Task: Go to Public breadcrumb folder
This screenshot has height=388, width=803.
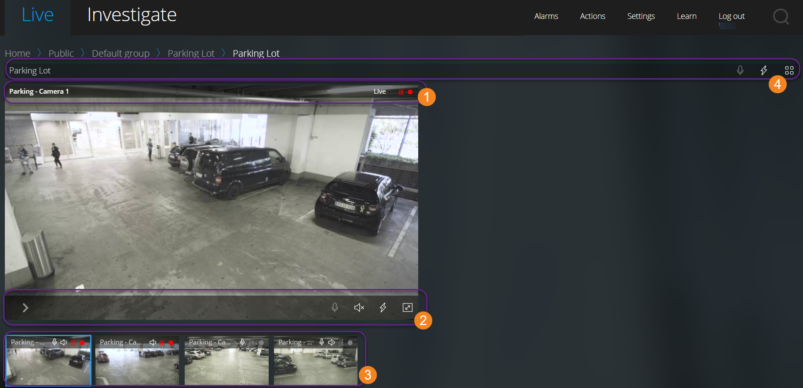Action: click(61, 53)
